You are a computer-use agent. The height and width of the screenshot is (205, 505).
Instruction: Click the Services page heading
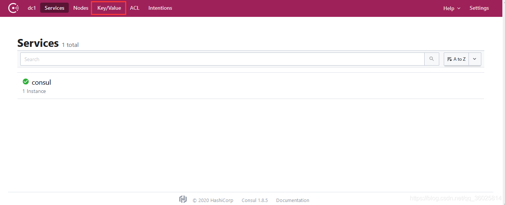38,43
